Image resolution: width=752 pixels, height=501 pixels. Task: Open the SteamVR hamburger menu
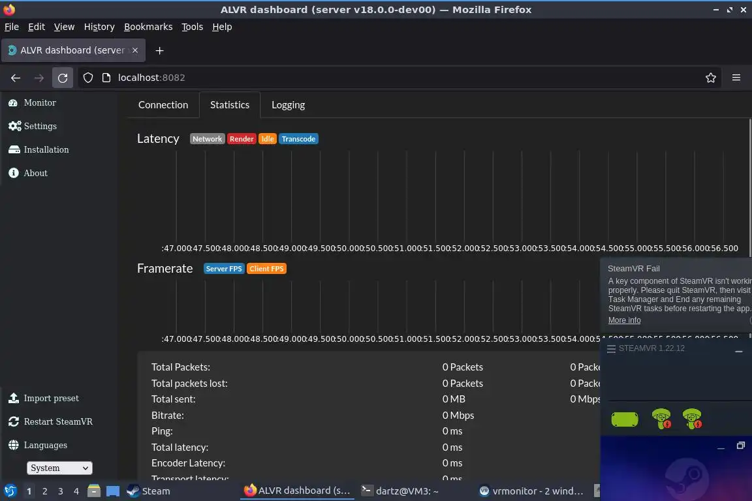[611, 348]
